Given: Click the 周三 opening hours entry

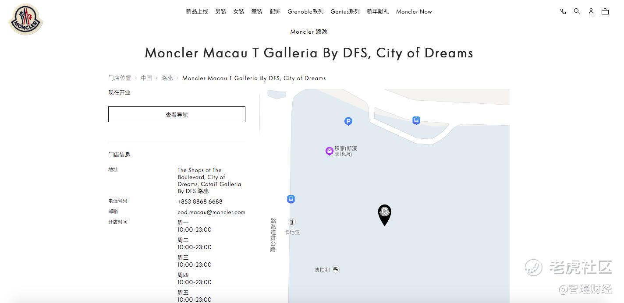Looking at the screenshot, I should tap(195, 261).
